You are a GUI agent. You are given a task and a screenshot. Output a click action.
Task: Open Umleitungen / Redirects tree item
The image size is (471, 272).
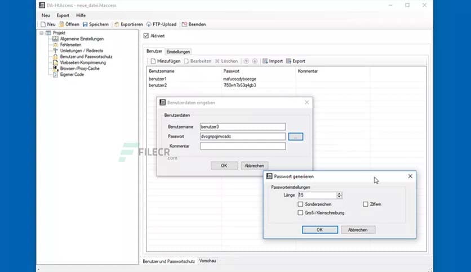pyautogui.click(x=81, y=51)
